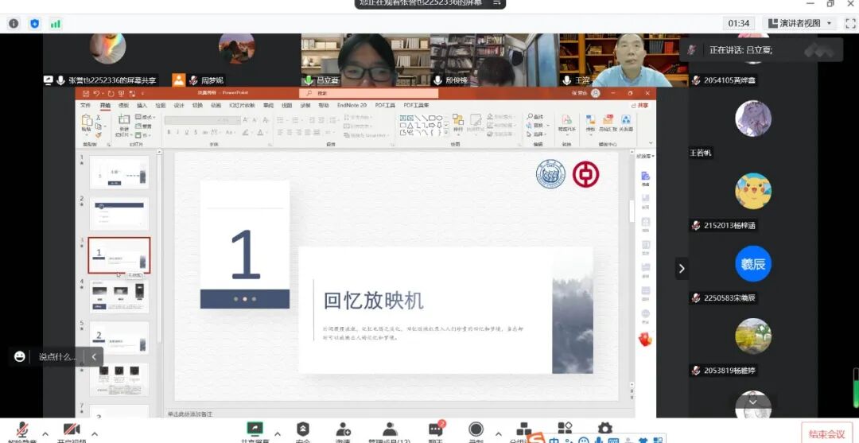859x443 pixels.
Task: Turn on the camera video
Action: (72, 431)
